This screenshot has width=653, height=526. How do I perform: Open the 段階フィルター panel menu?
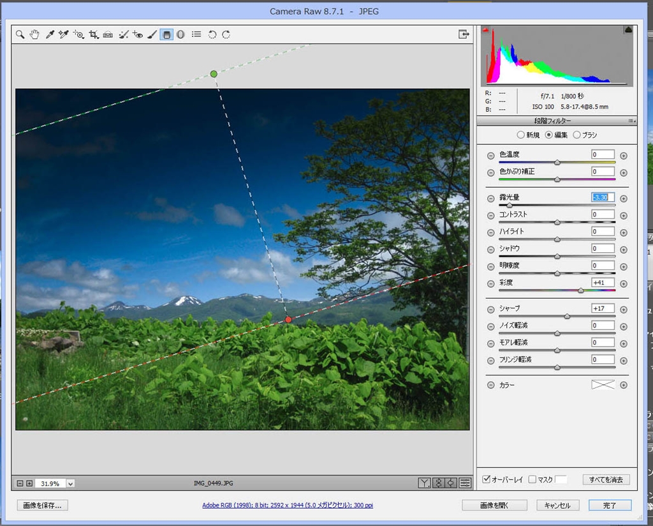(x=631, y=121)
